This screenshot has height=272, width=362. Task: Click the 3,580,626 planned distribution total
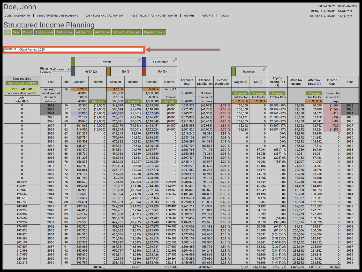[206, 267]
